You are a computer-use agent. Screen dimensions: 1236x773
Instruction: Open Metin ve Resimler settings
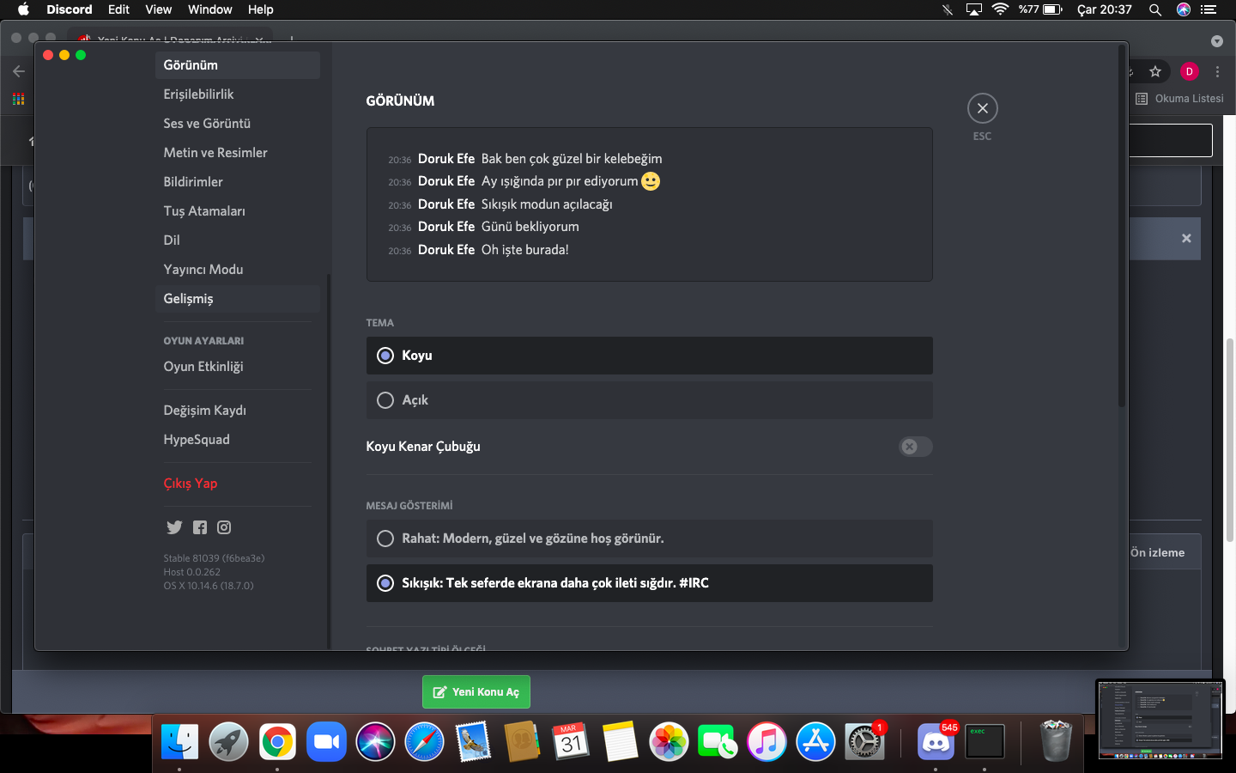(x=238, y=153)
